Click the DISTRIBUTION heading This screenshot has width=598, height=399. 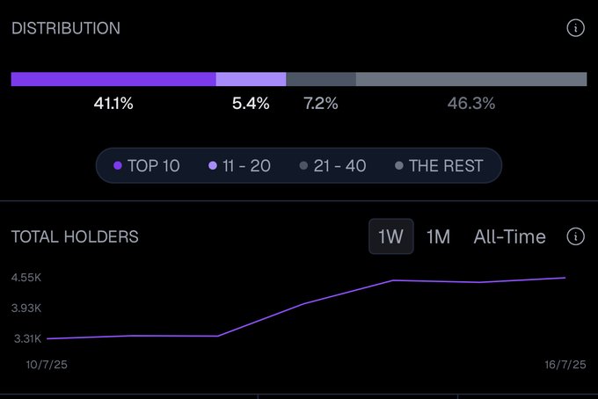tap(66, 28)
